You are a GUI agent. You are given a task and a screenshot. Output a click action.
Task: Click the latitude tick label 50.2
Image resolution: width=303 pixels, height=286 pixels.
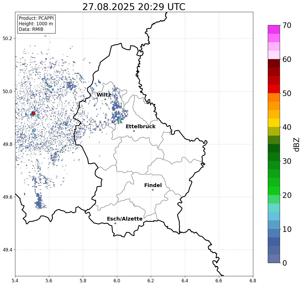tap(7, 38)
